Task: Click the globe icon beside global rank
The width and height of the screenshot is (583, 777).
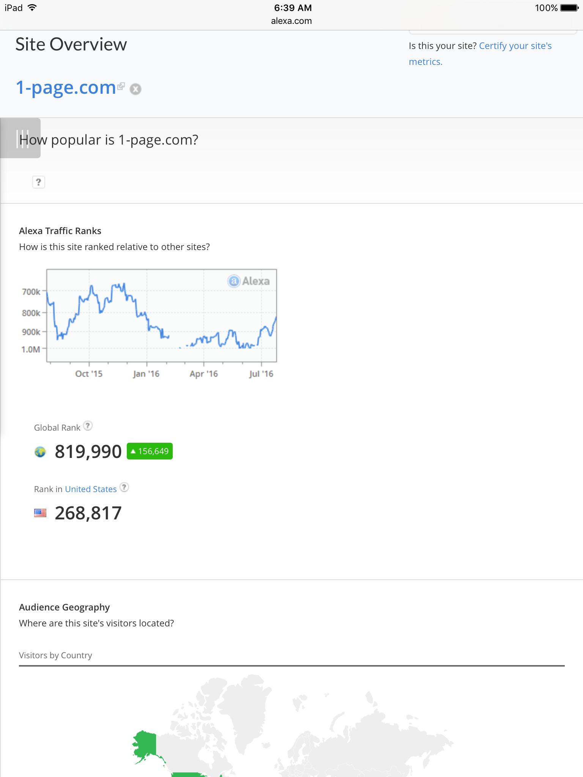Action: click(x=40, y=452)
